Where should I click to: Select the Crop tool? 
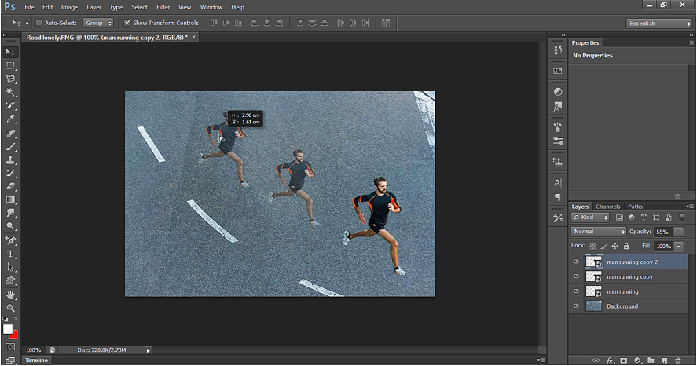click(x=11, y=105)
